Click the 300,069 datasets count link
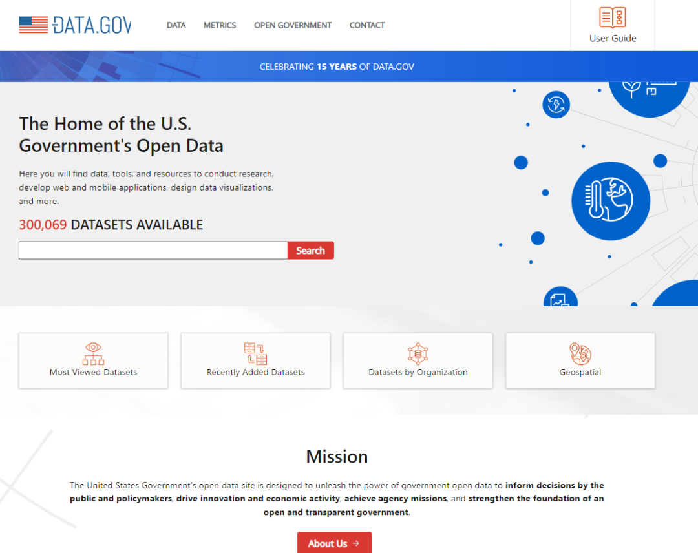 coord(43,225)
